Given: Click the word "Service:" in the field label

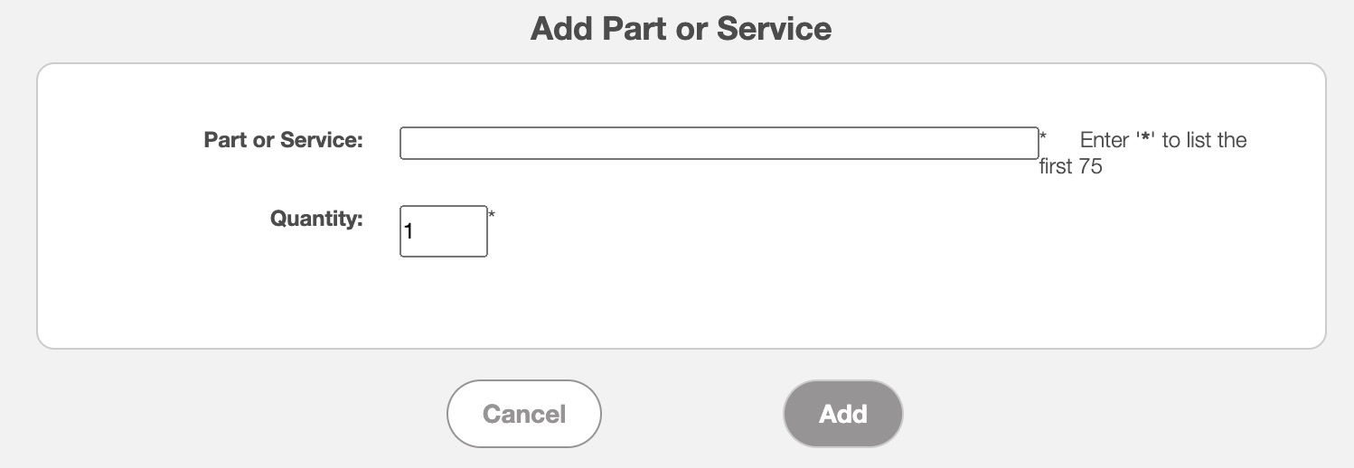Looking at the screenshot, I should click(x=322, y=141).
